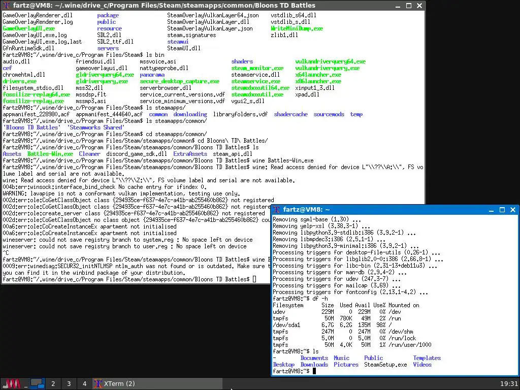Image resolution: width=520 pixels, height=390 pixels.
Task: Maximize the fartz@VM8: ~ terminal window
Action: (502, 210)
